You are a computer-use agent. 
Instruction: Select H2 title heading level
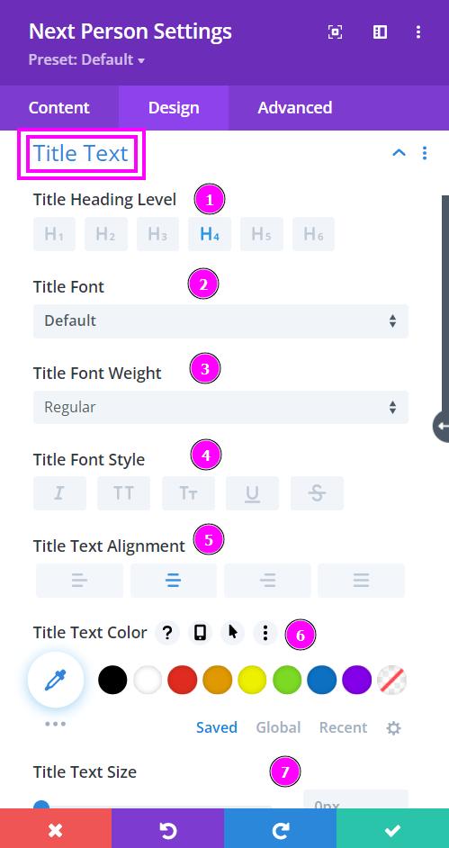click(x=106, y=234)
